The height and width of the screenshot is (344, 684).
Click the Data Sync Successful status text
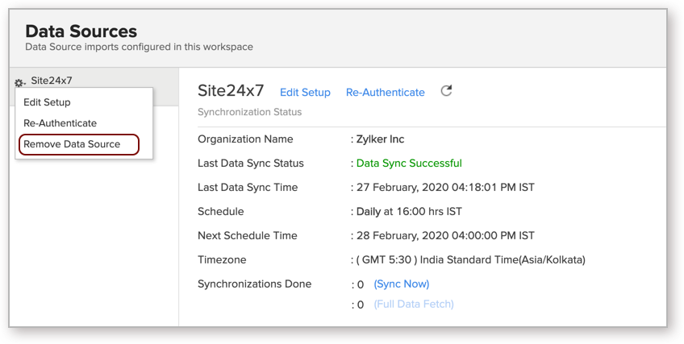tap(409, 164)
